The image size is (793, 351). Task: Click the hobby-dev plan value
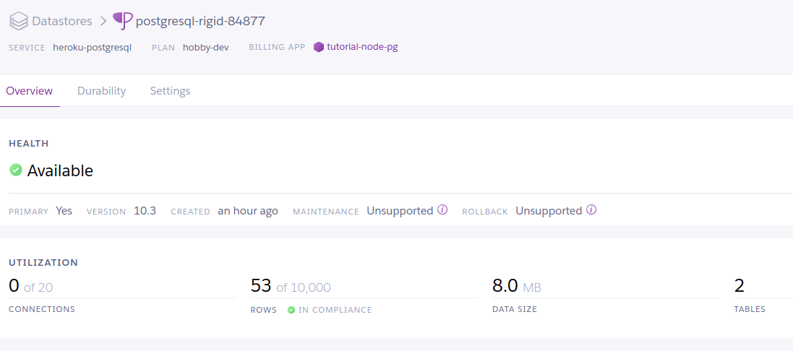click(206, 48)
